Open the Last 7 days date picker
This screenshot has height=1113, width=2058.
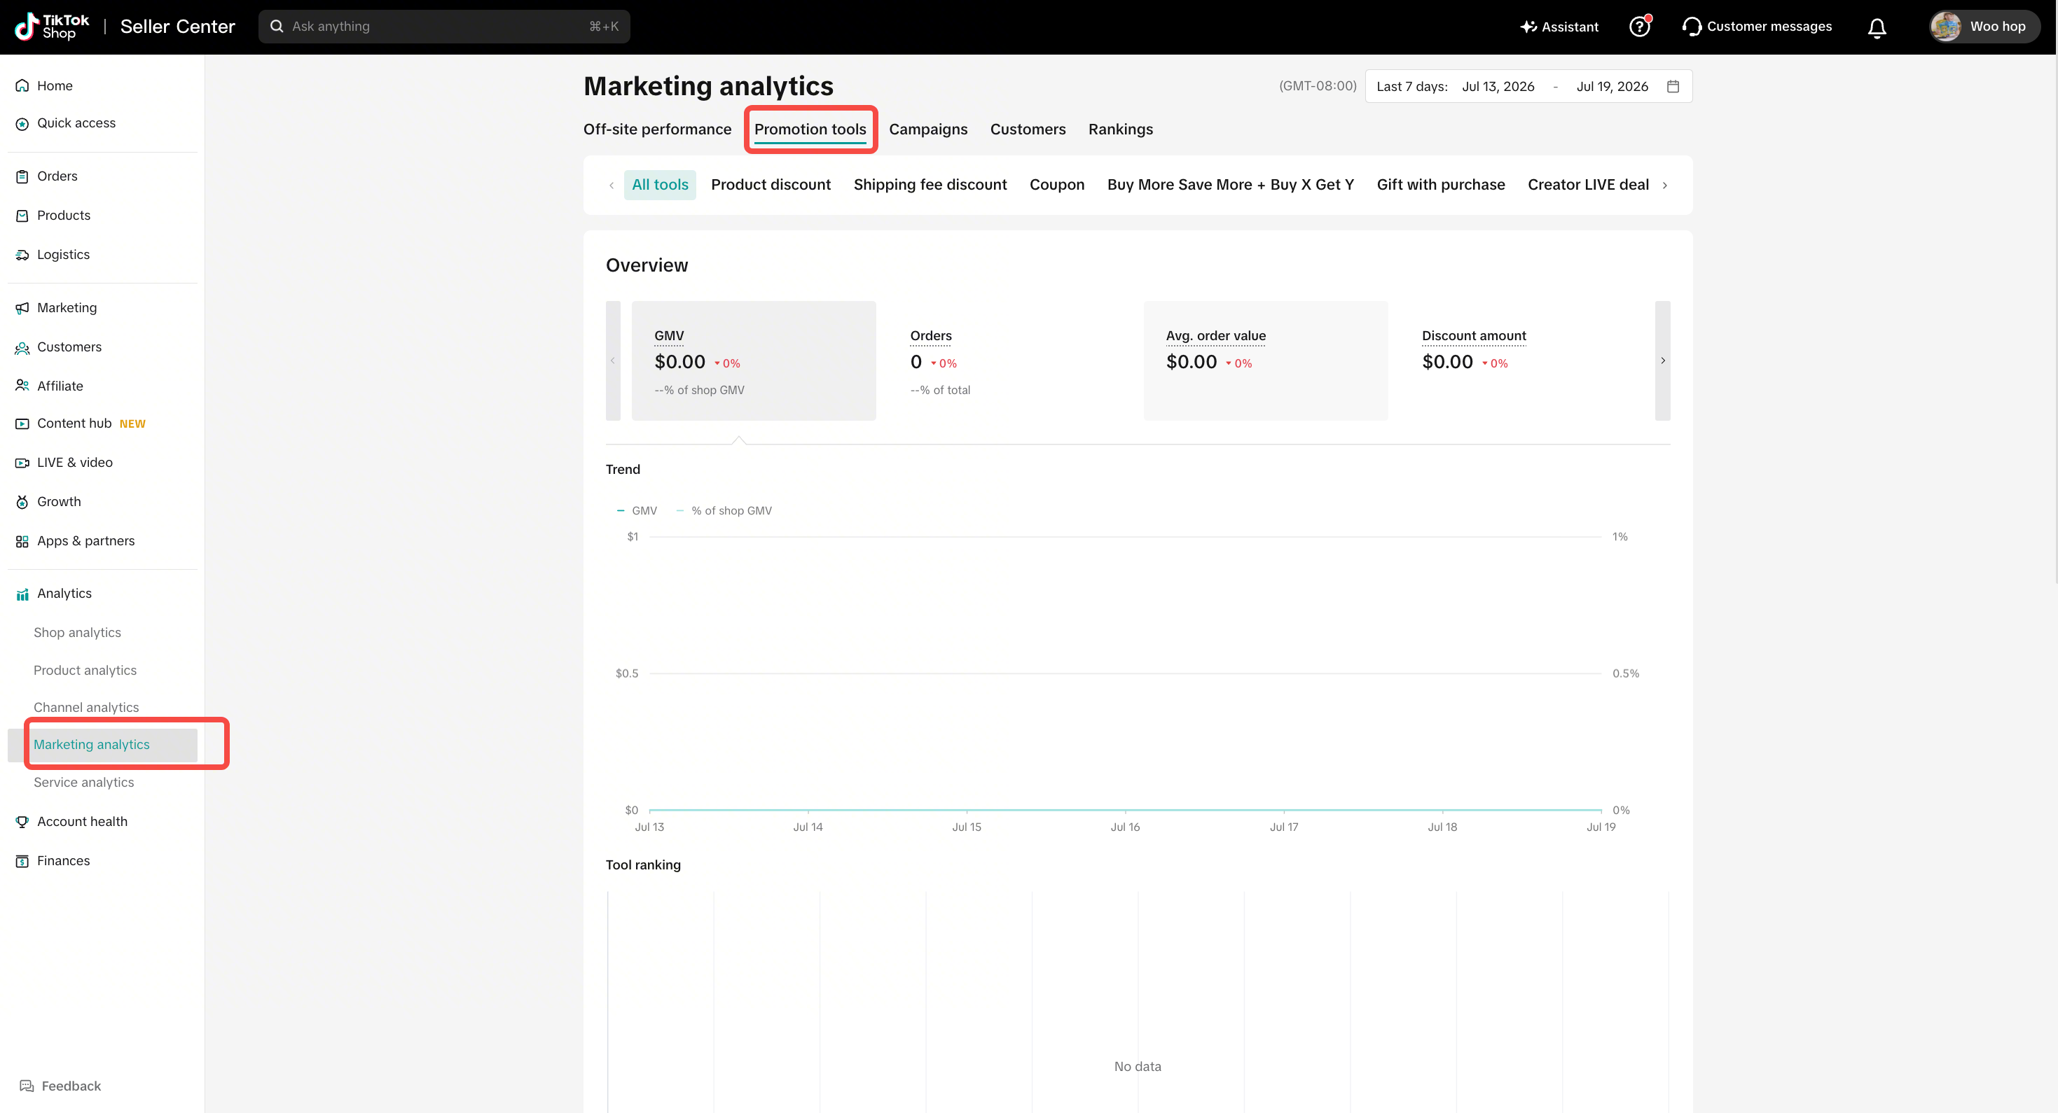[x=1528, y=86]
